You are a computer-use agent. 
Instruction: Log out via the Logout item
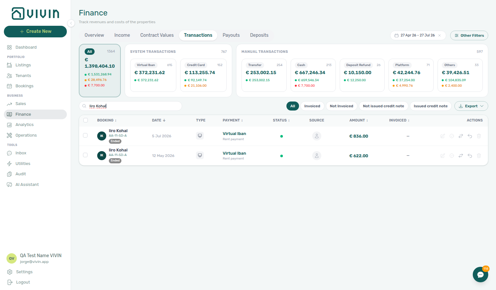[35, 282]
